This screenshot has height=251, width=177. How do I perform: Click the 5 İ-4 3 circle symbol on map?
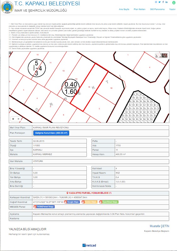click(x=37, y=68)
